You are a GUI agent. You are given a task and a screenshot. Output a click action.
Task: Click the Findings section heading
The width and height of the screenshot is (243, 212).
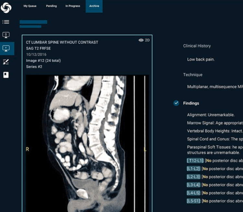coord(191,103)
